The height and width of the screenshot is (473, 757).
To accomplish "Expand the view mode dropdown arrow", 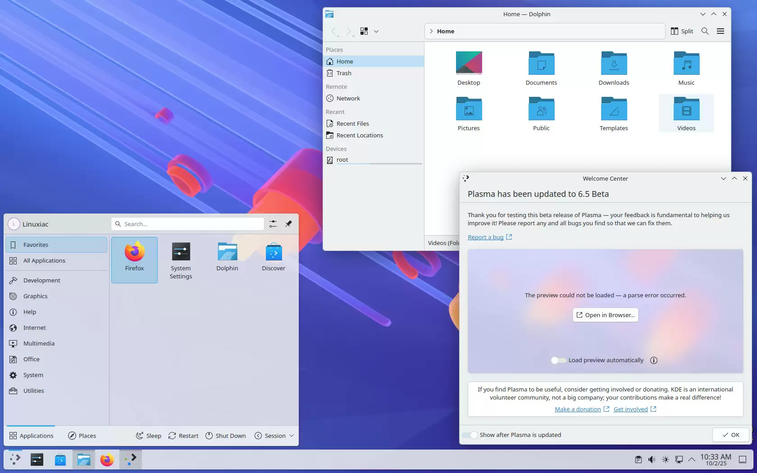I will click(x=376, y=32).
